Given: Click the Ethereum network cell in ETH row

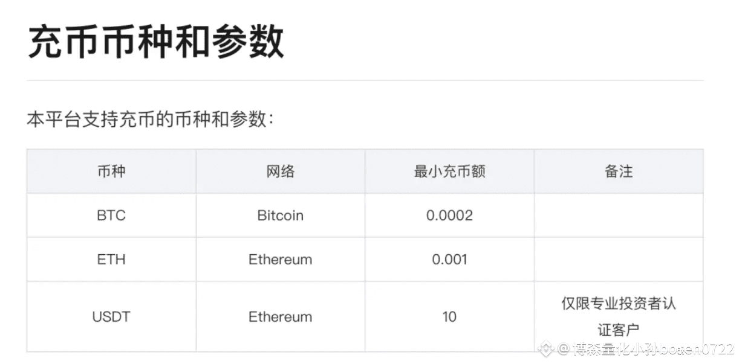Looking at the screenshot, I should pos(281,260).
